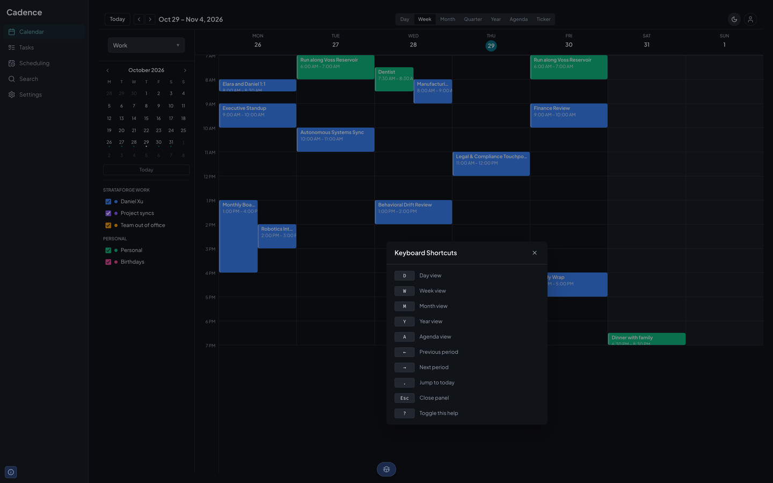Open Autonomous Systems Sync event
The image size is (773, 483).
336,140
